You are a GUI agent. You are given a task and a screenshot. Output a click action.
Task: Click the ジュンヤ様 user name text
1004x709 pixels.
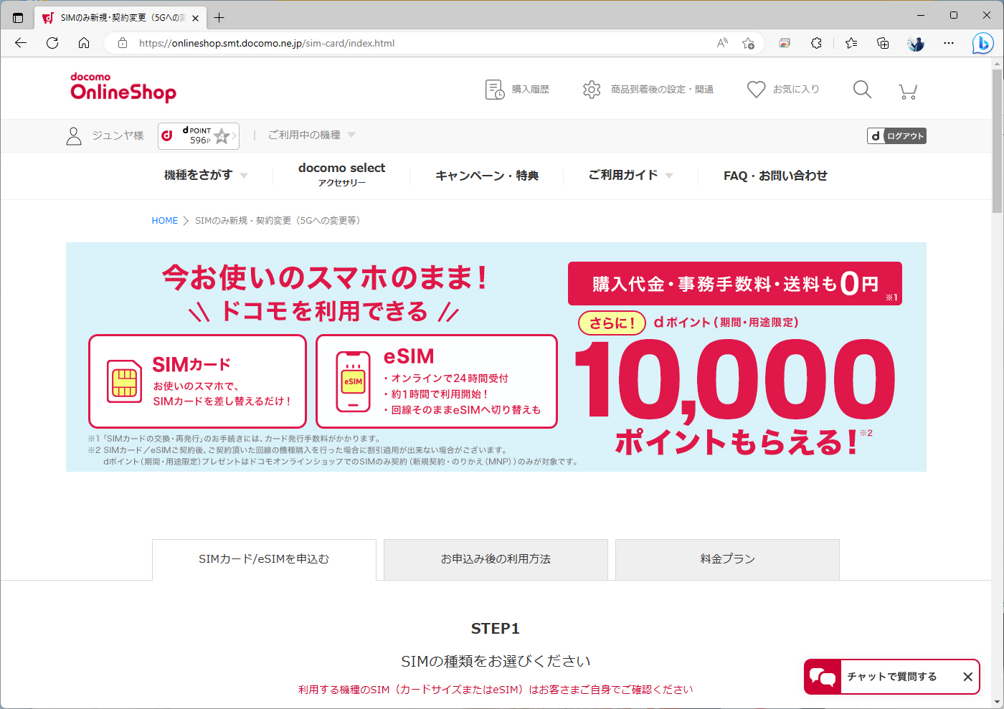118,135
